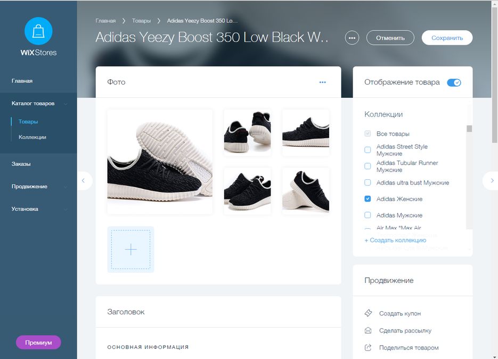Check the Adidas Мужские checkbox
Image resolution: width=498 pixels, height=359 pixels.
[368, 215]
